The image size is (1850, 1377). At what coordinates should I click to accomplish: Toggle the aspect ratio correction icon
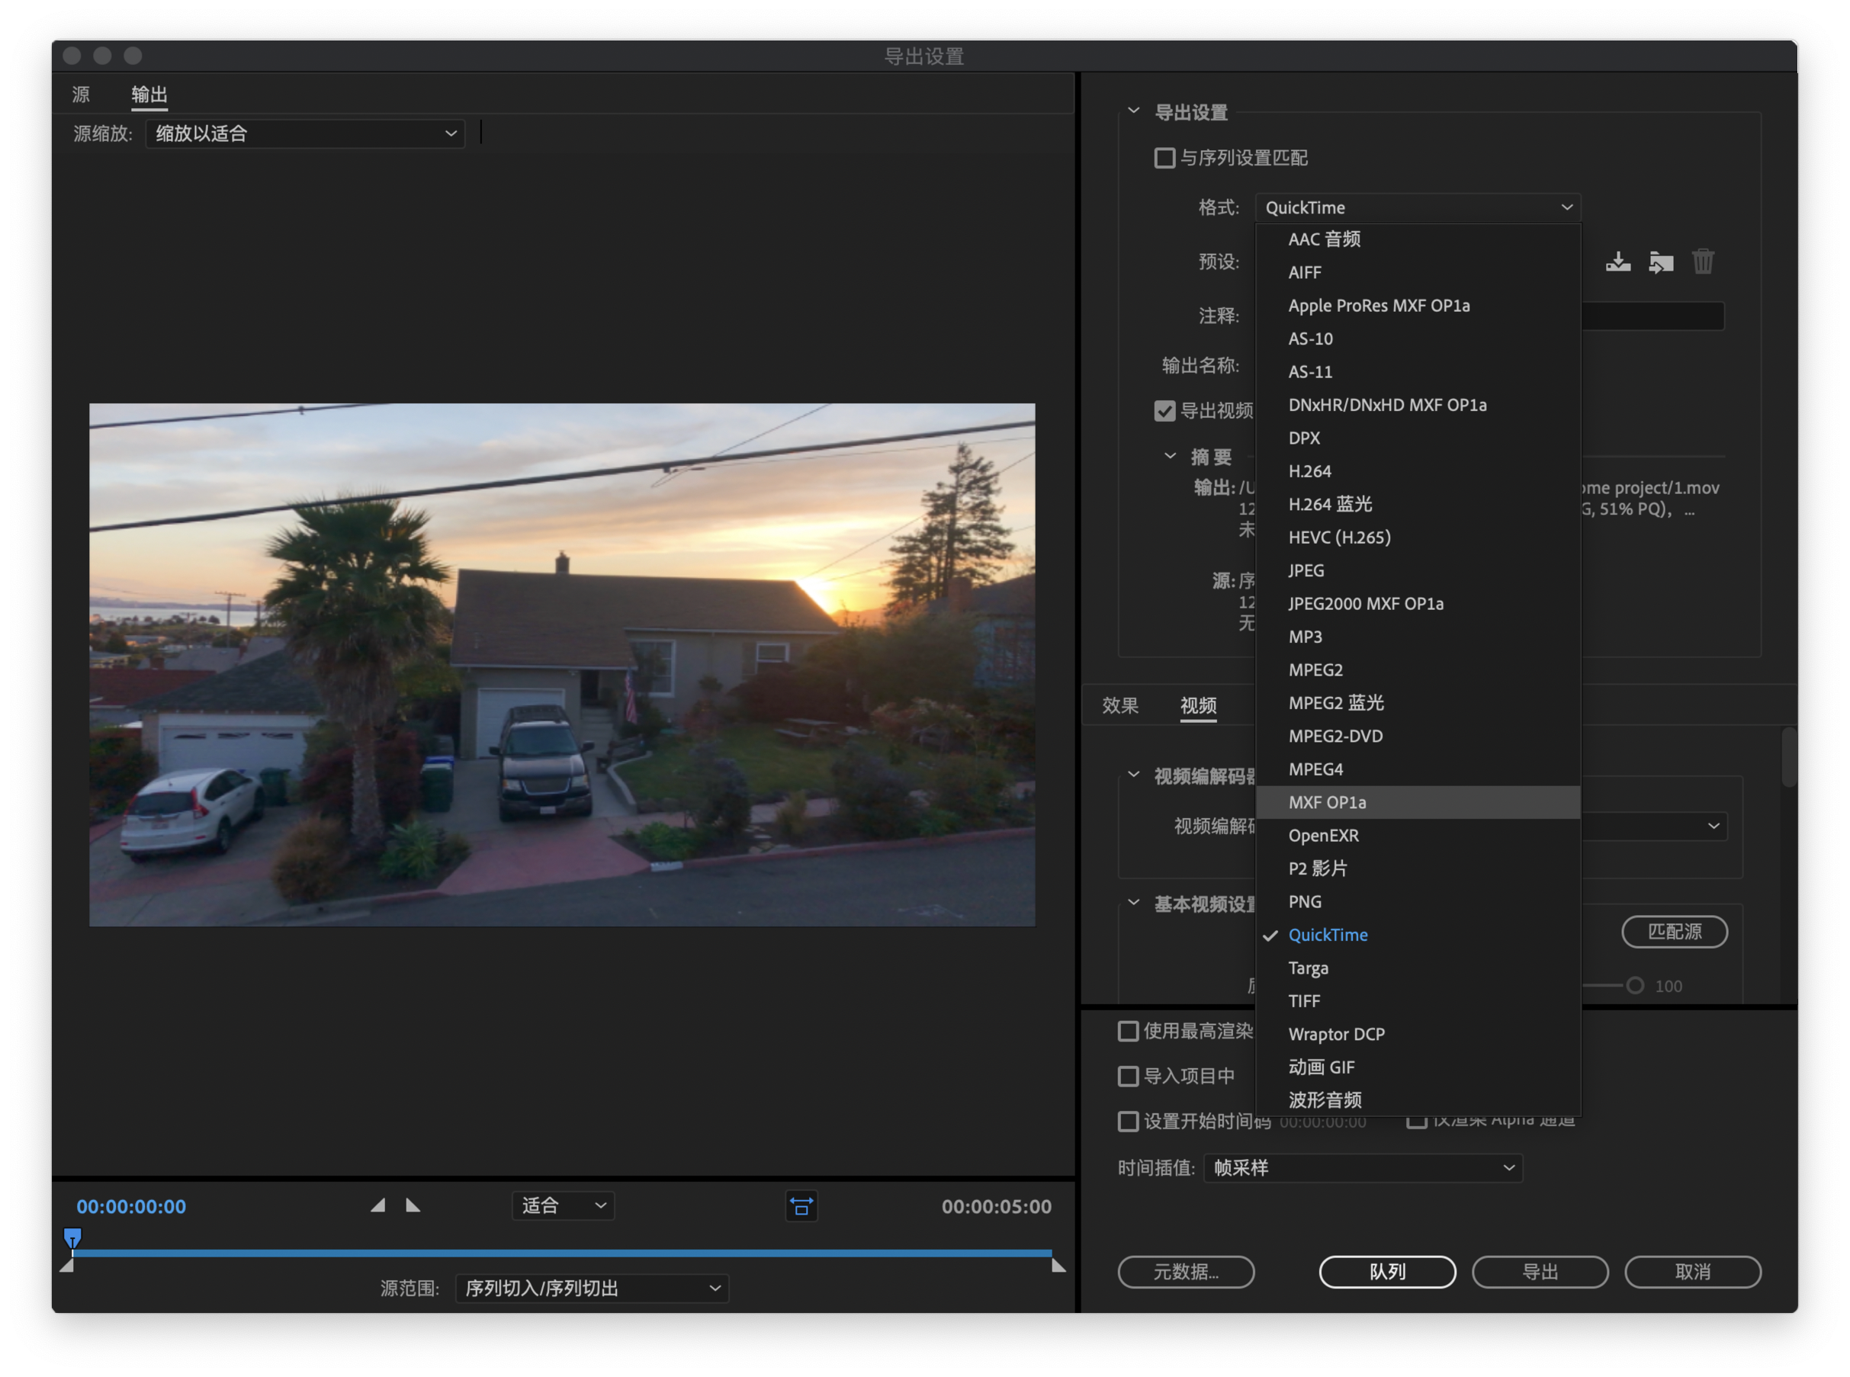point(801,1206)
